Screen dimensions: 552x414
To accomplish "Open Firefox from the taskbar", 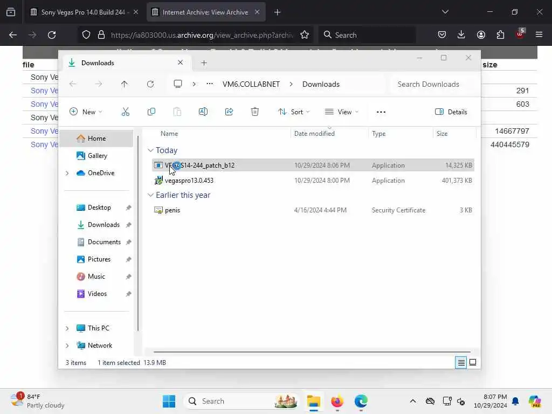I will 337,401.
